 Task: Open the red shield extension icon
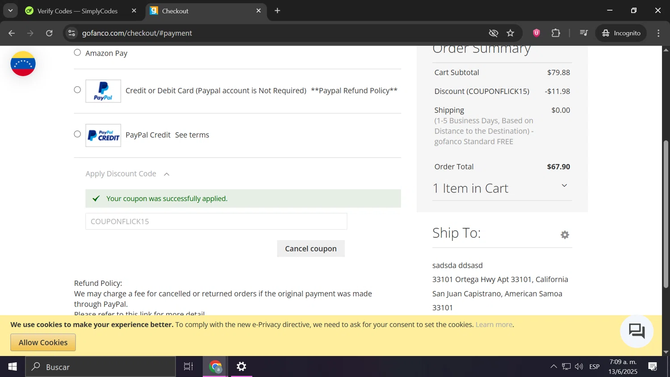pos(536,33)
